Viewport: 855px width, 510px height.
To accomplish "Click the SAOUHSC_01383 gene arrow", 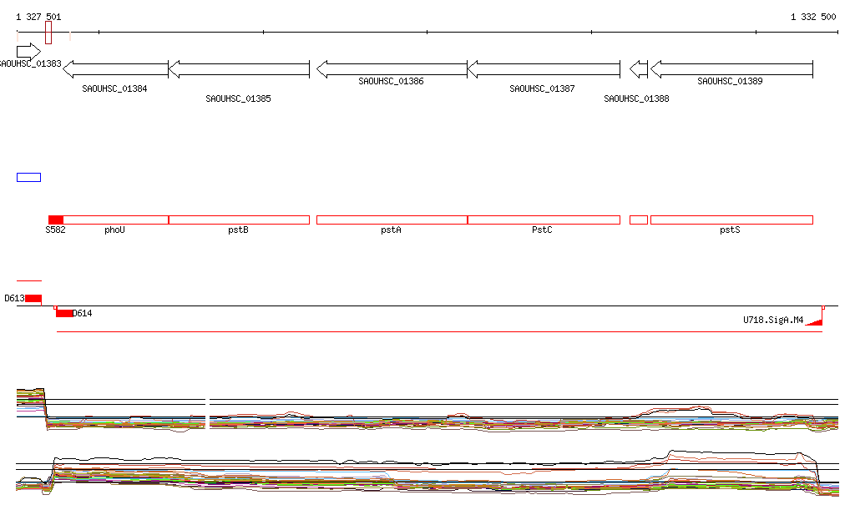I will [x=28, y=52].
